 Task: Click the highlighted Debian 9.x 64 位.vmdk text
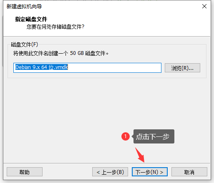pos(42,67)
